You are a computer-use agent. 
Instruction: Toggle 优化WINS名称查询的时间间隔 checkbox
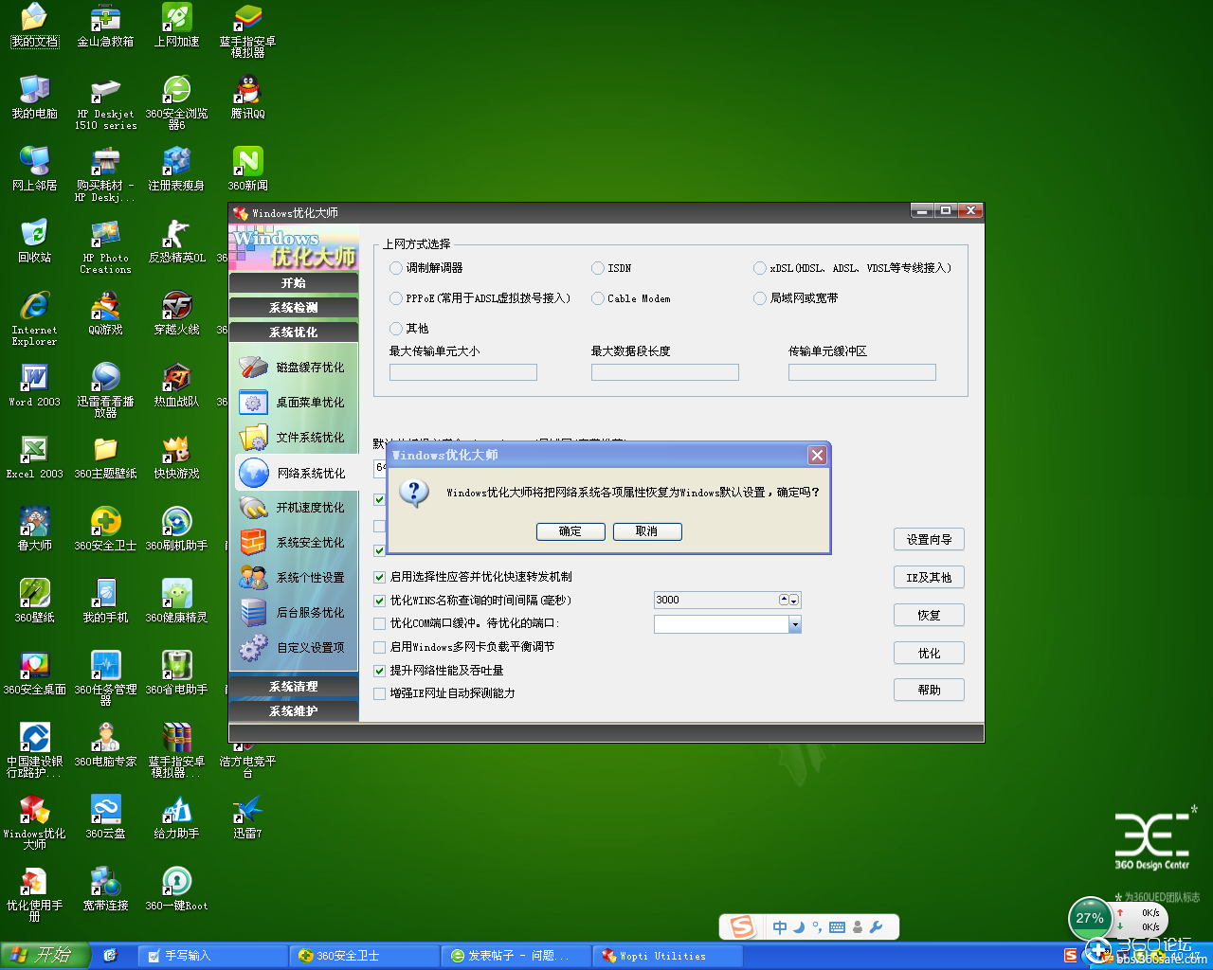click(x=380, y=601)
